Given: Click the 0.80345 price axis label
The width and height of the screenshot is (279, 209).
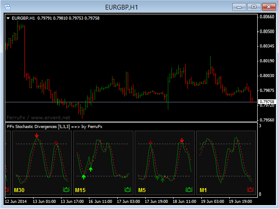Looking at the screenshot, I should click(x=267, y=46).
